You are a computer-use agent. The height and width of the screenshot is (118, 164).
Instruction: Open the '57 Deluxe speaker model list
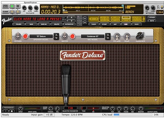click(41, 36)
